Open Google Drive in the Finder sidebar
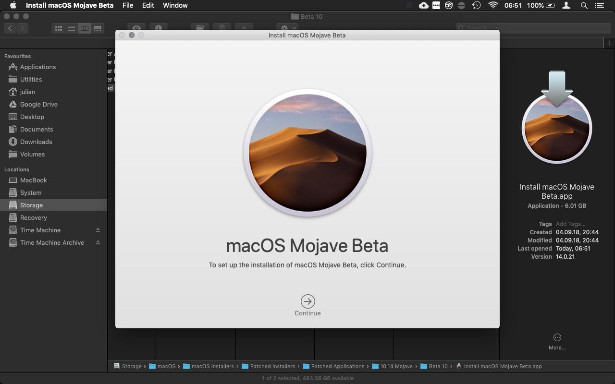 (x=53, y=104)
